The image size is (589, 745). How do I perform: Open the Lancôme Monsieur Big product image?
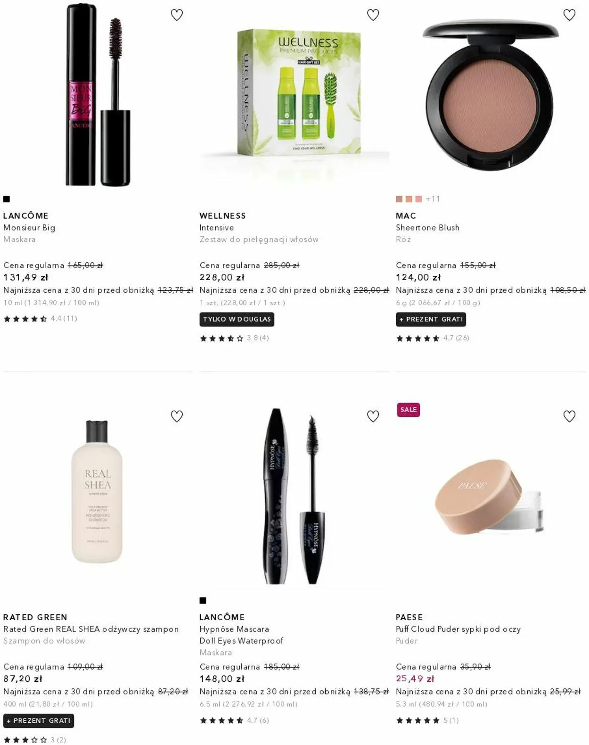pyautogui.click(x=98, y=94)
